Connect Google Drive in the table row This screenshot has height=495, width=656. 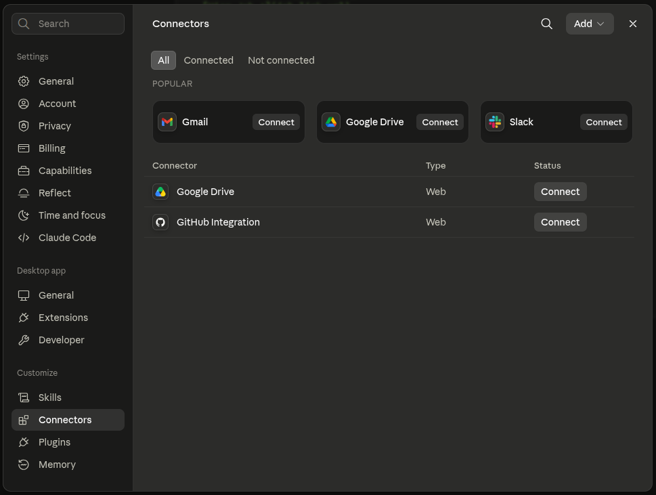pos(560,192)
